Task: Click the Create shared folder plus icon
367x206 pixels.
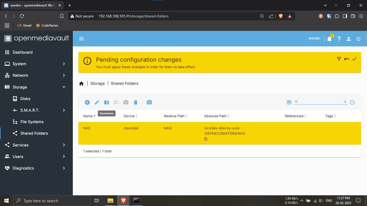Action: pos(87,102)
